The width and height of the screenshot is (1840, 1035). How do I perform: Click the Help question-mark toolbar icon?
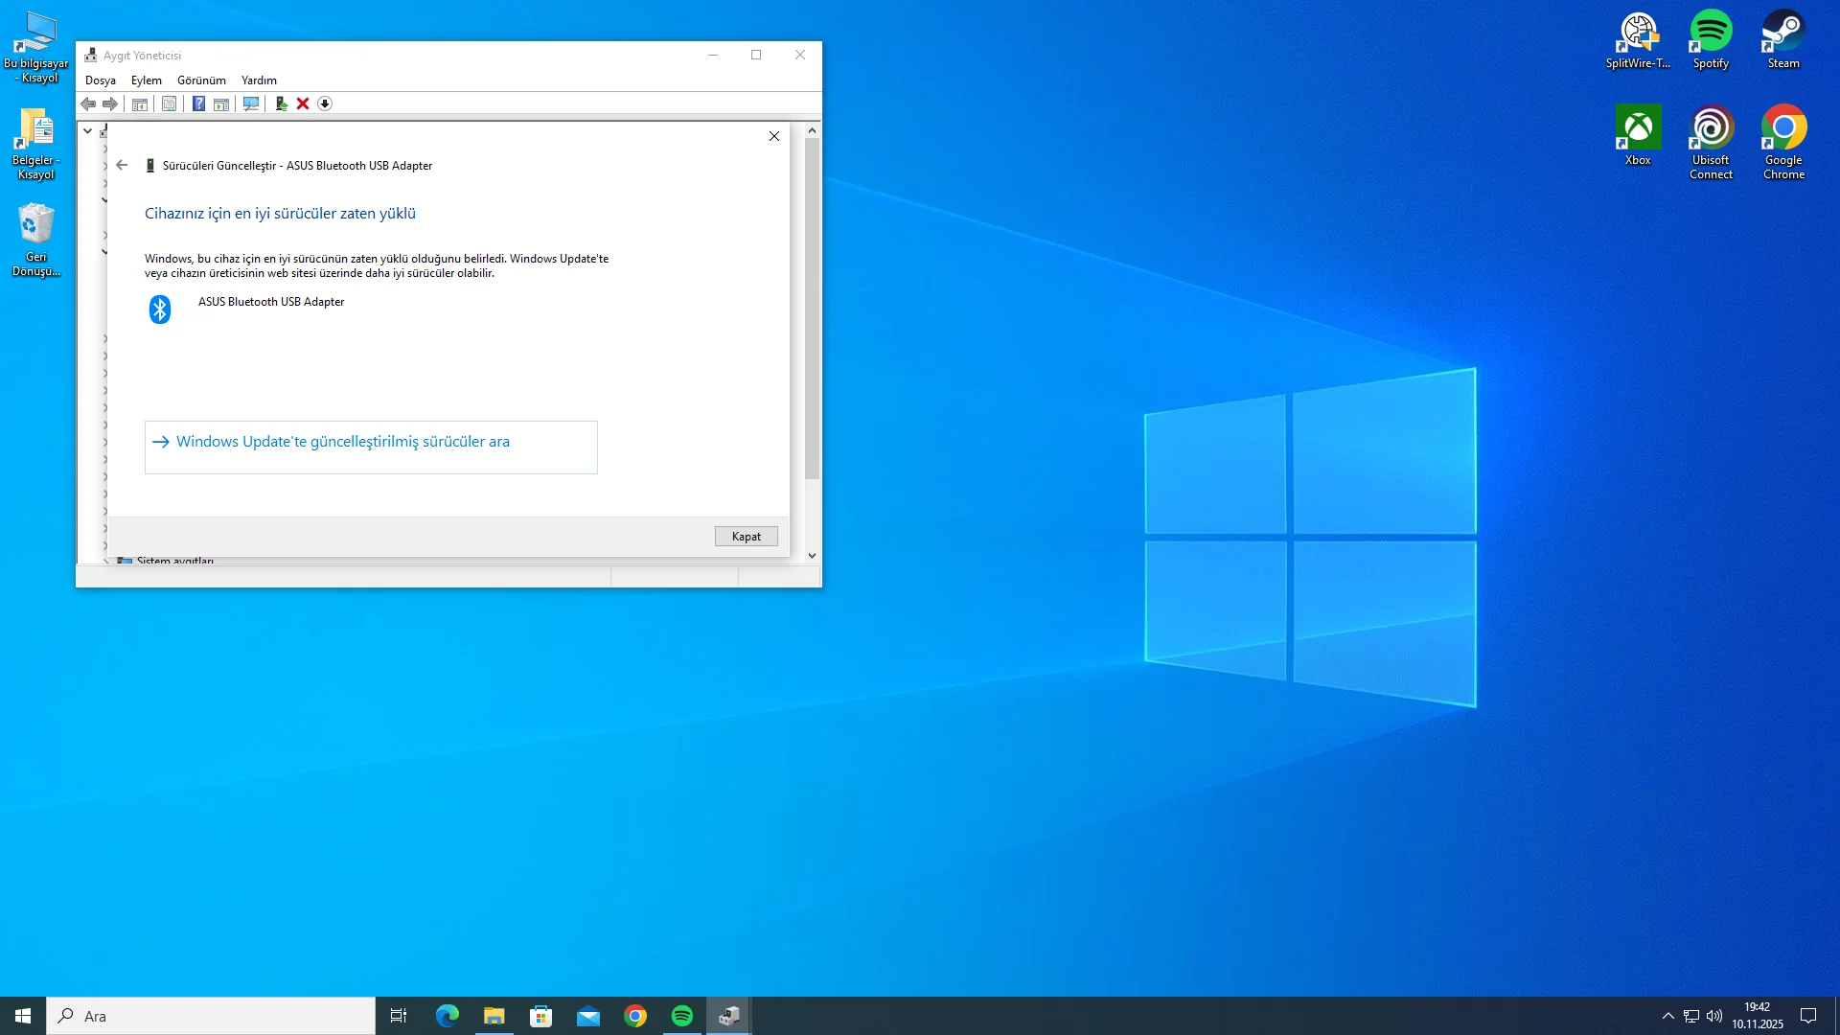pos(198,103)
